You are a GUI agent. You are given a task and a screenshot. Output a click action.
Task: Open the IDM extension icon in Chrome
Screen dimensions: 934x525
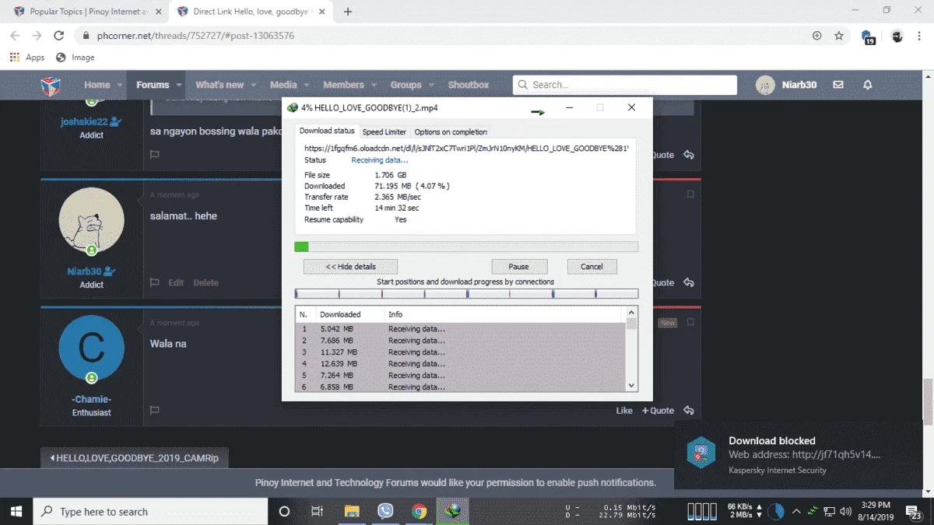coord(868,36)
